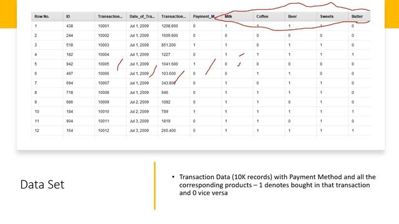
Task: Click Butter value in row 4
Action: pos(353,55)
